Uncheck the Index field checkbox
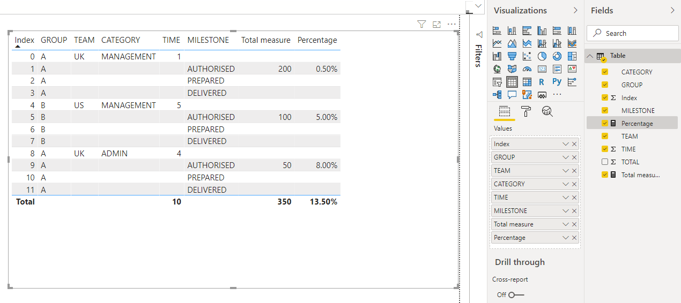681x303 pixels. (605, 97)
